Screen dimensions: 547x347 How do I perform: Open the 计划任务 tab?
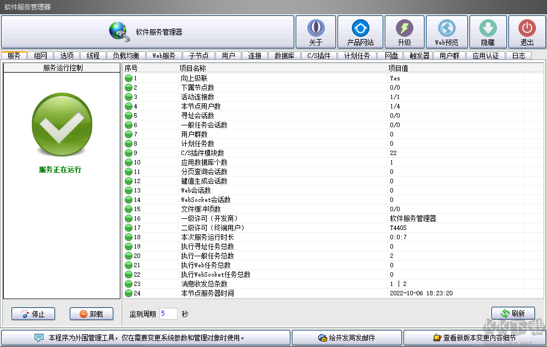358,55
